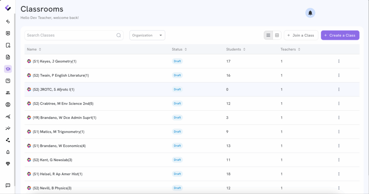Click the Join a Class button
Screen dimensions: 369x194
[301, 35]
